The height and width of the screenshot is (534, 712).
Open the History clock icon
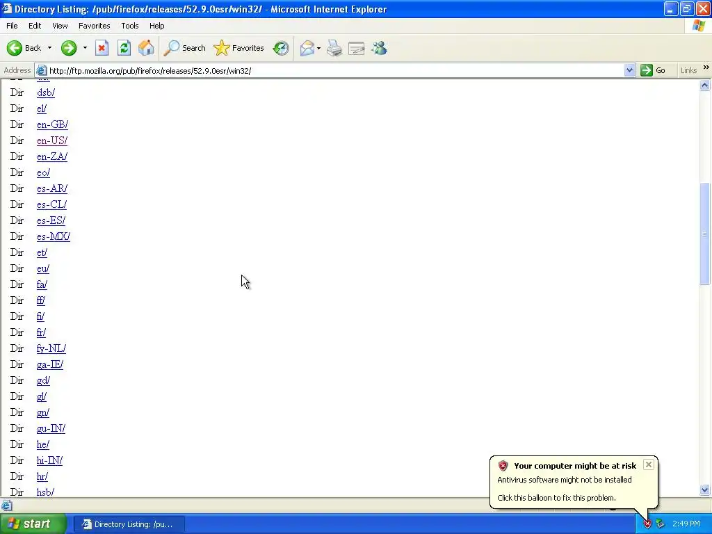[x=281, y=48]
